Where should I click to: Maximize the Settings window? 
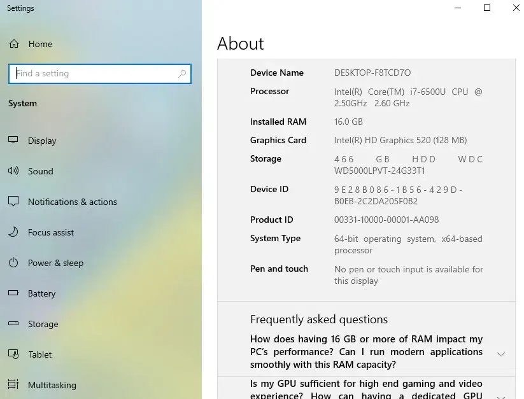point(487,8)
